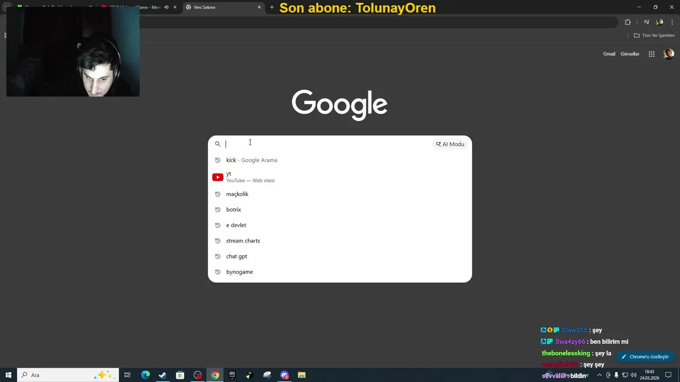Click the Chrome'u özelleştir button
680x382 pixels.
click(645, 357)
